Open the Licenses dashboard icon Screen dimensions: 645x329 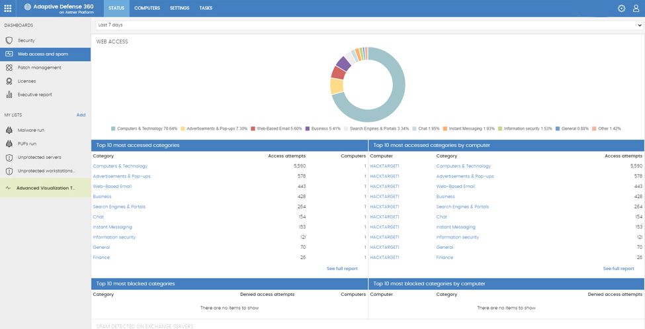[x=9, y=81]
